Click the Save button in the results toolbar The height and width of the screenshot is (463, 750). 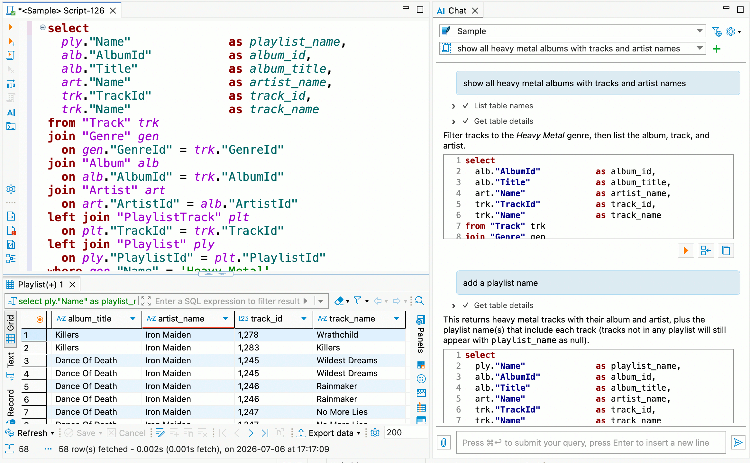(80, 433)
